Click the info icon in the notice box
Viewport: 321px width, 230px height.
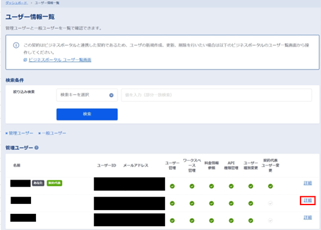(x=16, y=45)
